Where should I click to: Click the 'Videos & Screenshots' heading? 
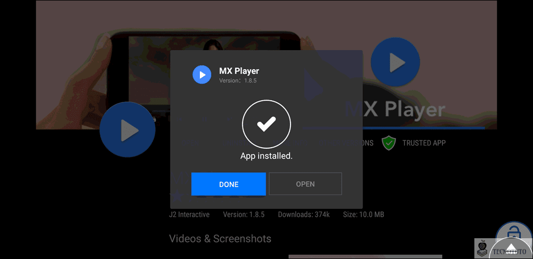pos(220,239)
